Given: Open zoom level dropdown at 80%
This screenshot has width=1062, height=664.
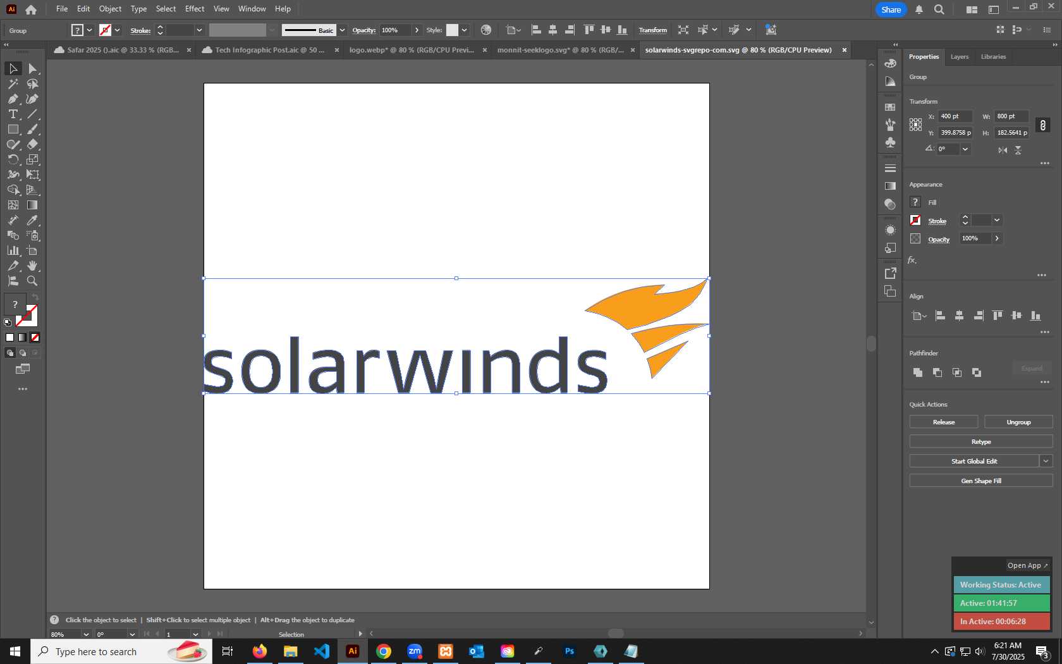Looking at the screenshot, I should pos(86,634).
